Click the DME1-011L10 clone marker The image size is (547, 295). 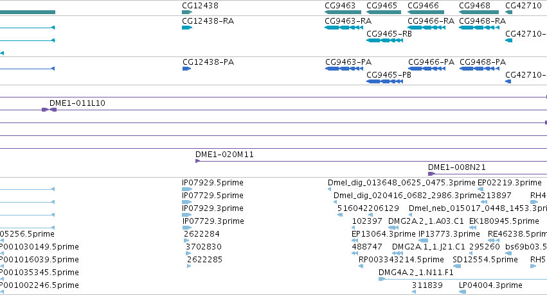(49, 110)
